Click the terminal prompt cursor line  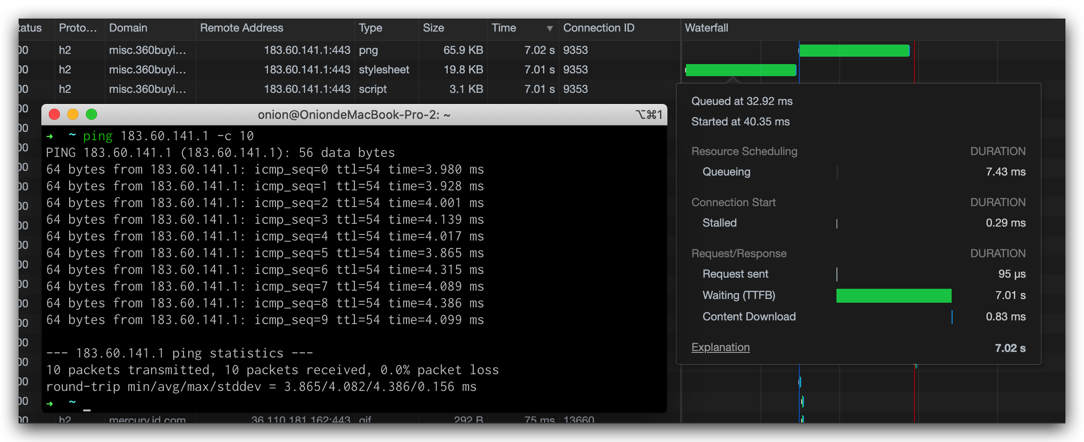coord(87,403)
